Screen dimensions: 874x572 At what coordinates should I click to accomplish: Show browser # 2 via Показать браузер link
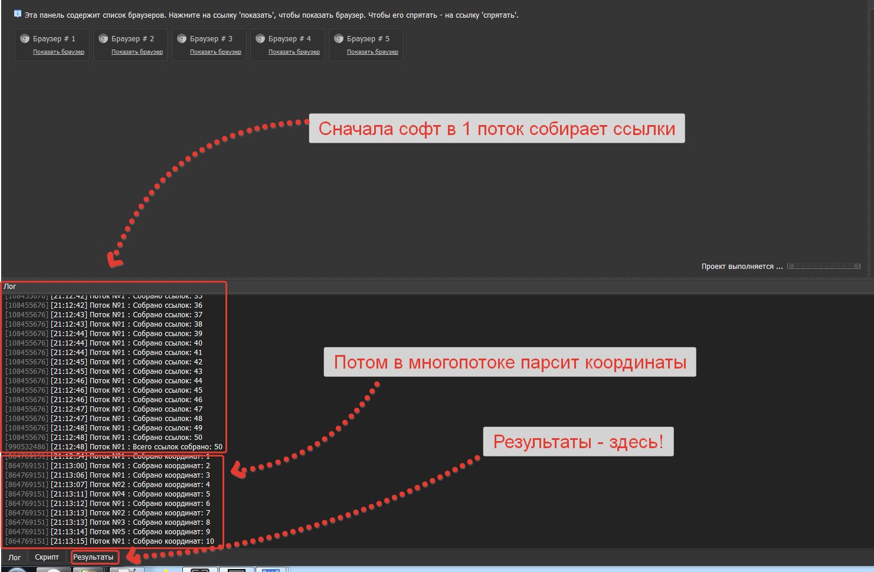pos(137,52)
